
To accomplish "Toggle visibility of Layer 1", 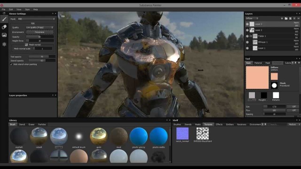I will pos(247,48).
